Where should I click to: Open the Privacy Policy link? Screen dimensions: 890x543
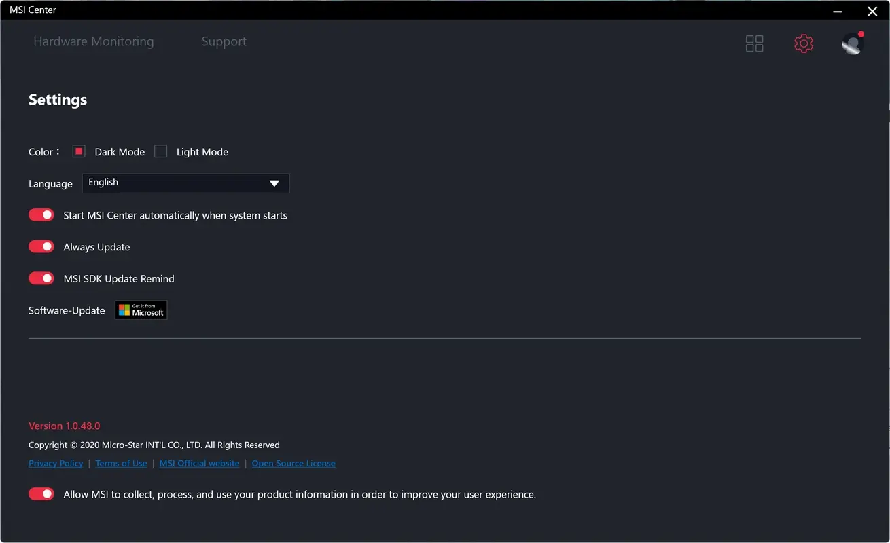pyautogui.click(x=56, y=463)
